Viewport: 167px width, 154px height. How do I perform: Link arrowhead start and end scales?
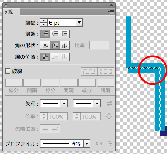point(109,116)
